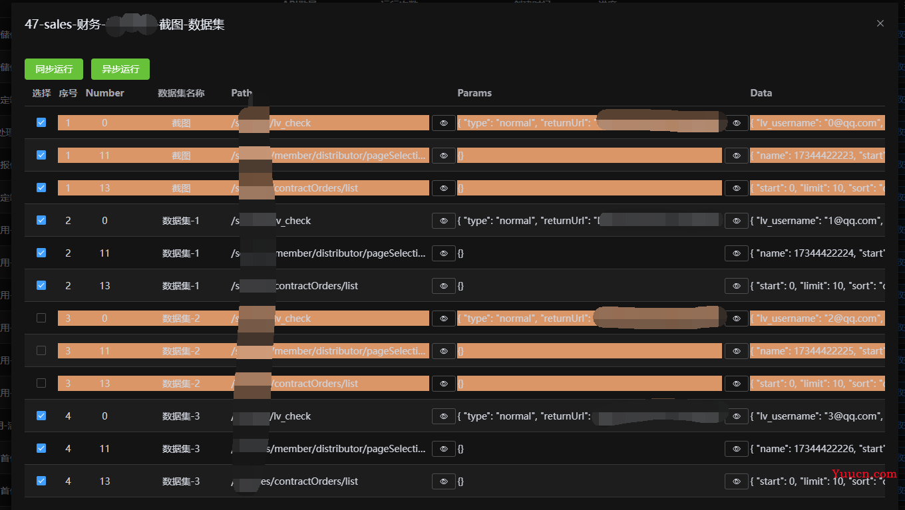Click the 数据集名称 column header
905x510 pixels.
[x=181, y=93]
